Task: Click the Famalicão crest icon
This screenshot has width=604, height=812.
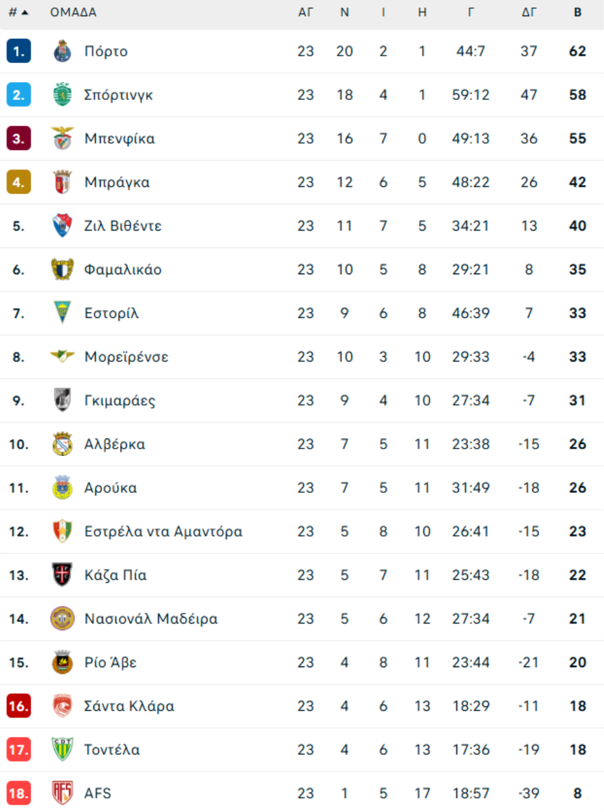Action: click(x=62, y=270)
